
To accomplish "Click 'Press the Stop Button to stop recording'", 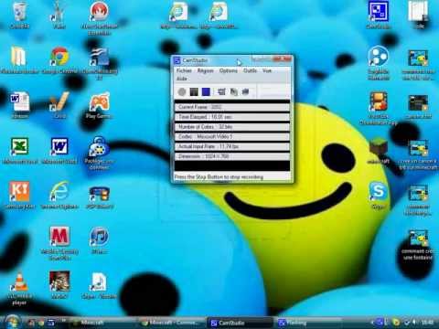I will pos(219,177).
